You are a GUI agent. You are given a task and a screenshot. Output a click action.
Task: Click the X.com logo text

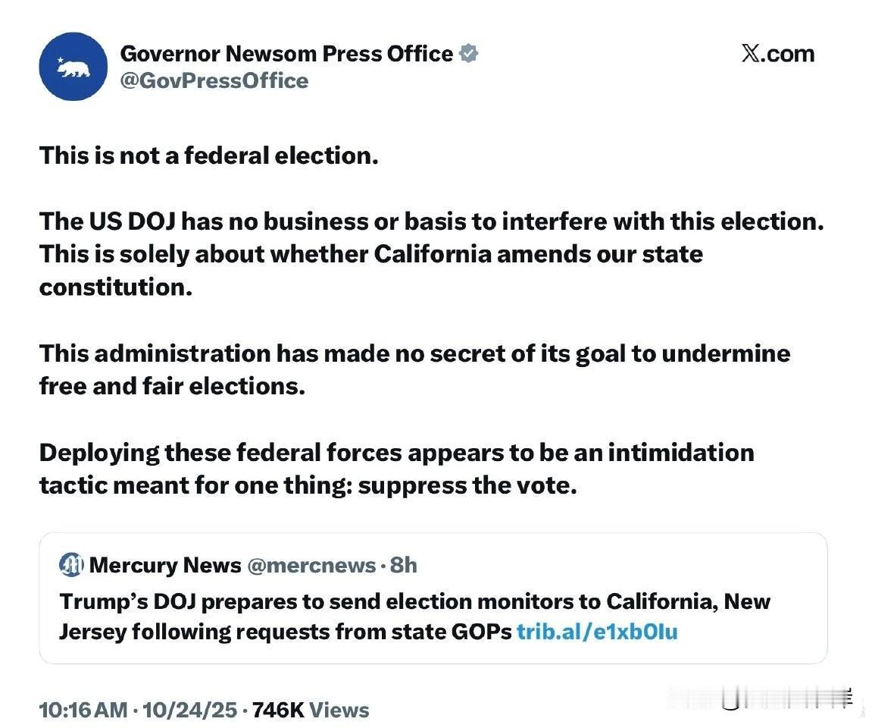pos(777,54)
